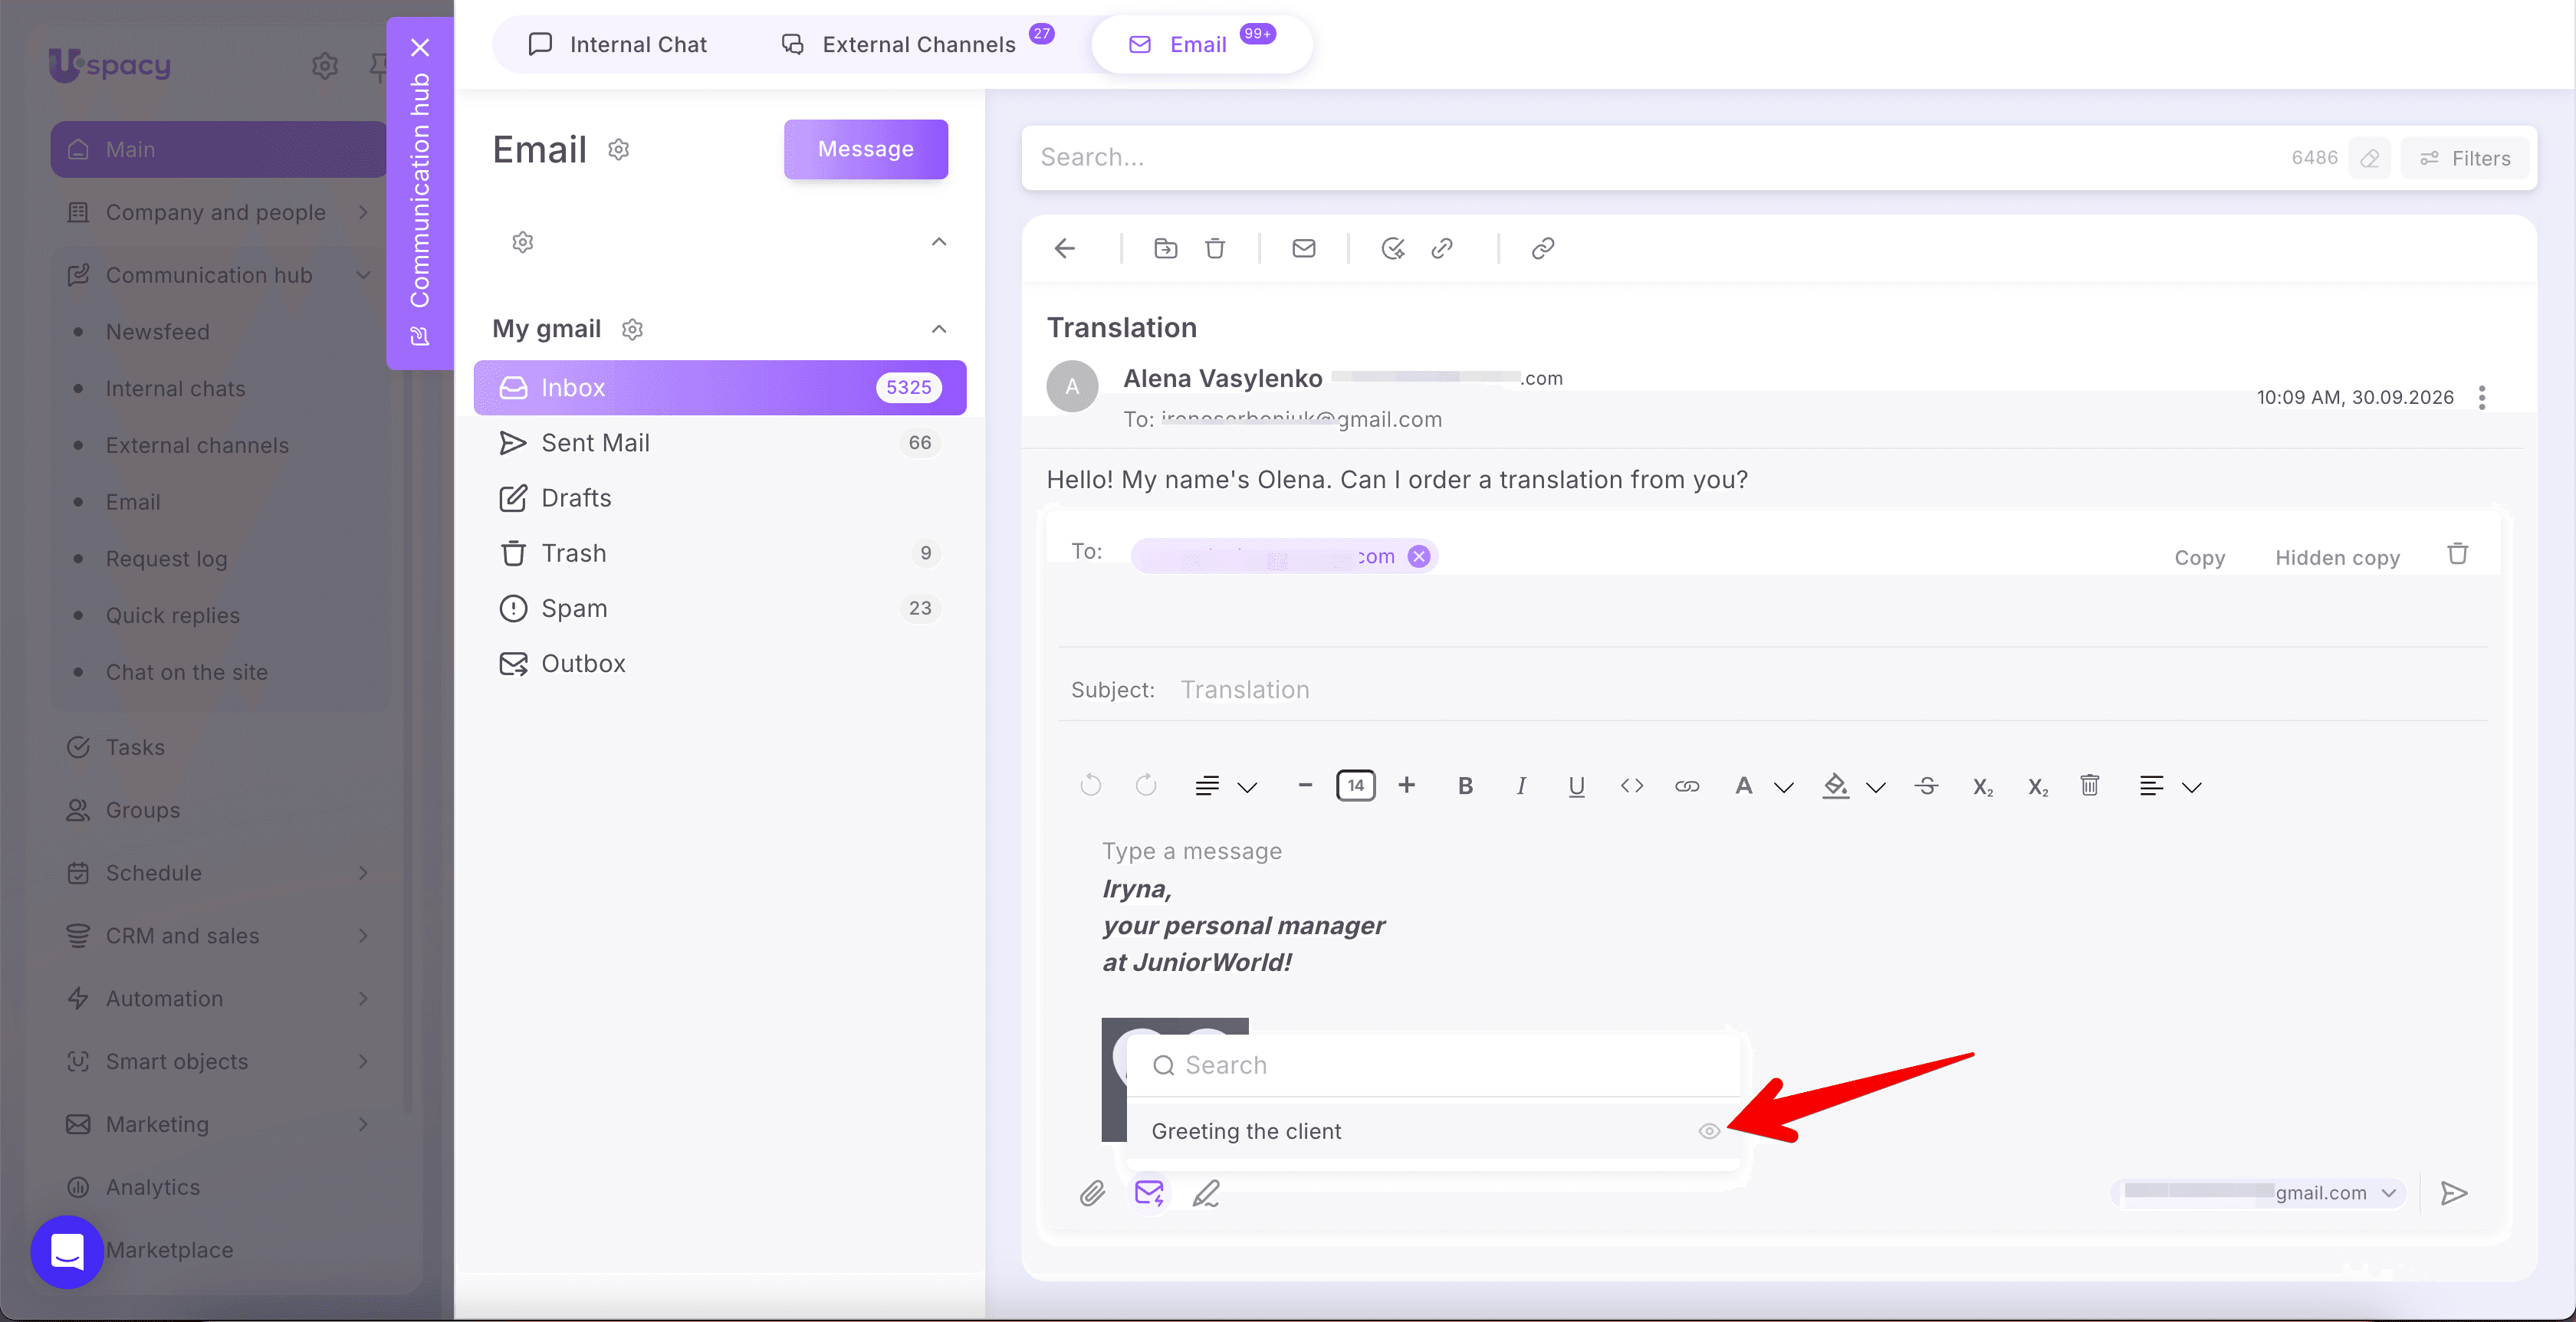This screenshot has height=1322, width=2576.
Task: Switch to the Internal Chat tab
Action: pos(618,44)
